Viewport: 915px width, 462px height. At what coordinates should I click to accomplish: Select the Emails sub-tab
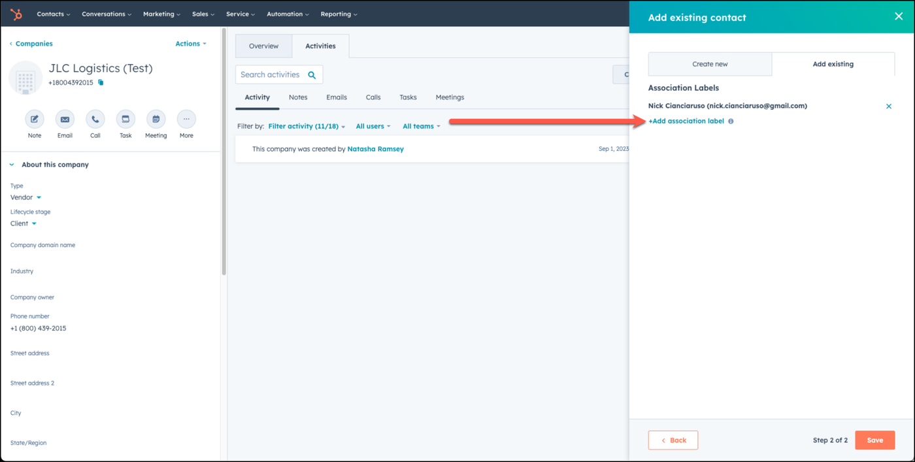337,97
